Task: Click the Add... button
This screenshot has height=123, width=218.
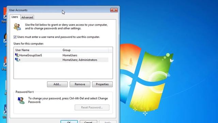Action: pyautogui.click(x=57, y=84)
